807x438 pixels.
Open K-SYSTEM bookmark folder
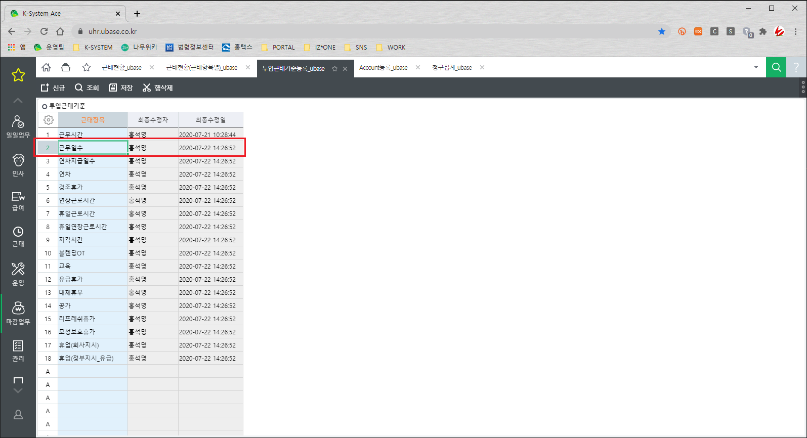pos(93,48)
